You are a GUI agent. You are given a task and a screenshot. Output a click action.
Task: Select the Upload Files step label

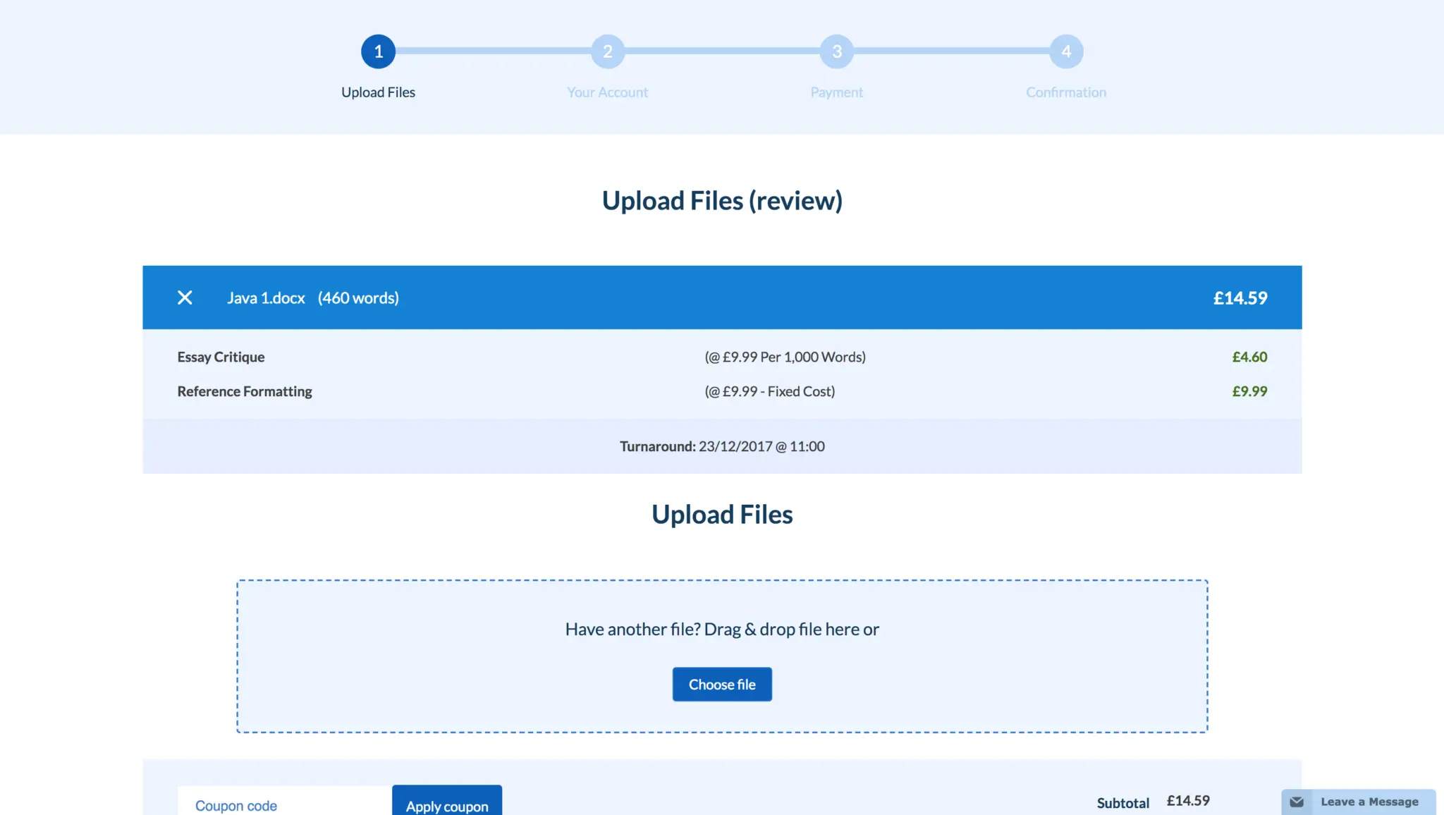pos(378,92)
